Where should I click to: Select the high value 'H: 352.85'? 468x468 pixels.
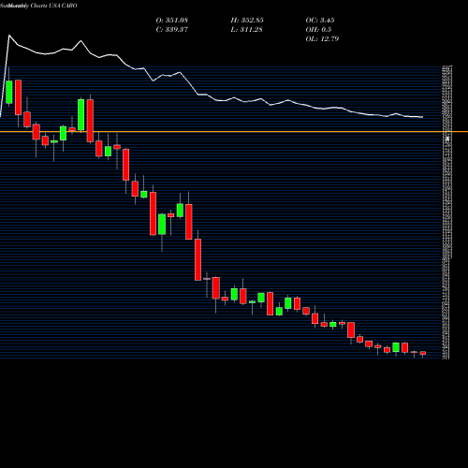coord(247,21)
